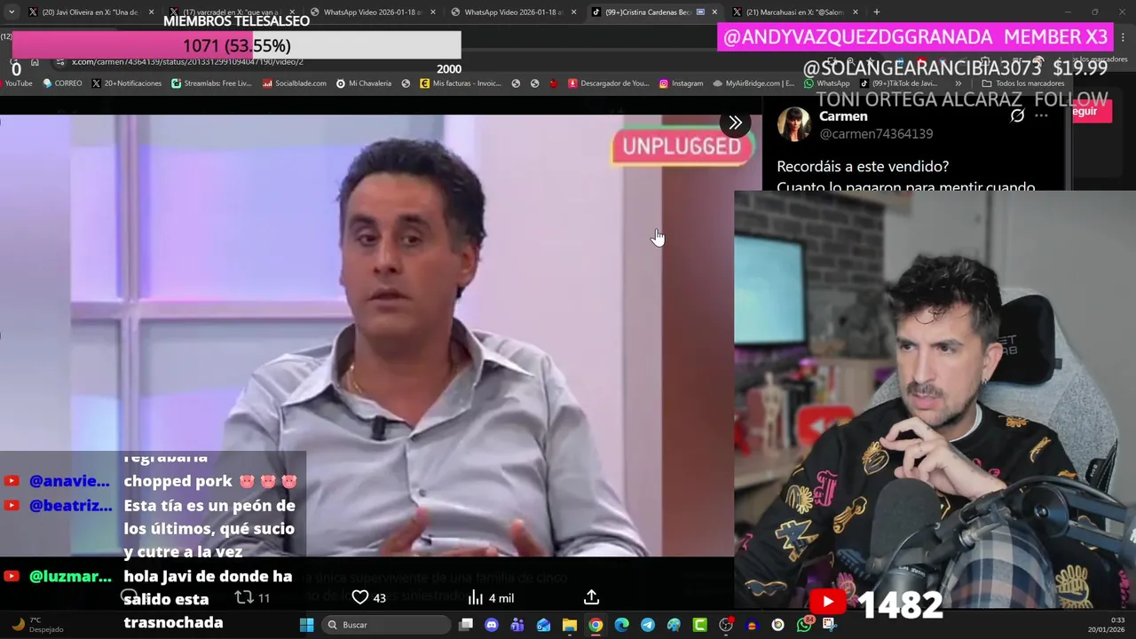
Task: Open 20+ Notificaciones X bookmark
Action: pos(127,83)
